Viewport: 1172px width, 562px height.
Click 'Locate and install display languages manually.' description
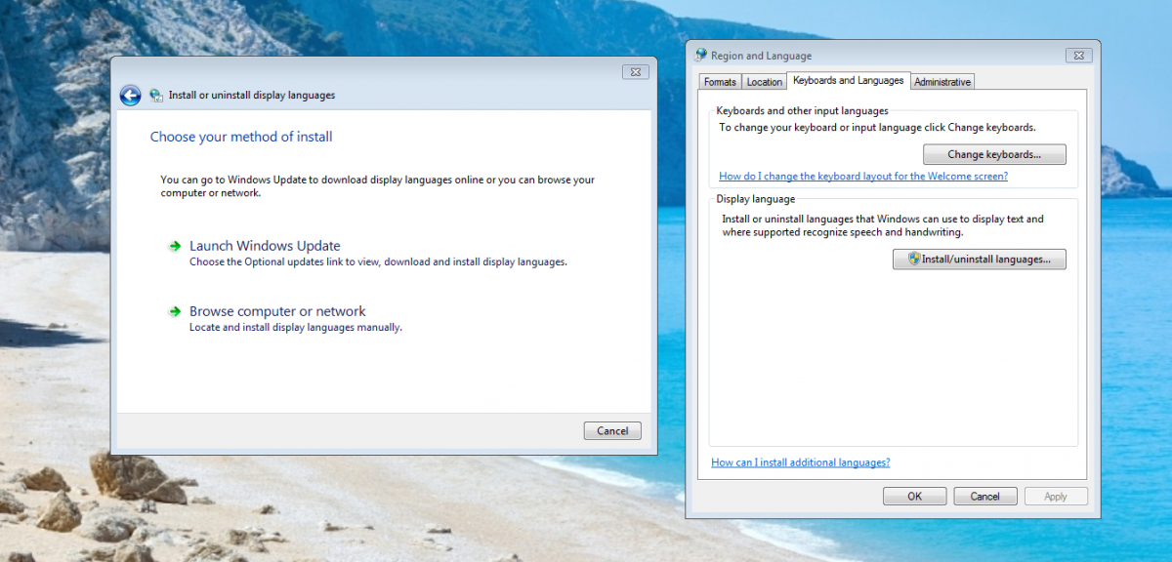296,328
